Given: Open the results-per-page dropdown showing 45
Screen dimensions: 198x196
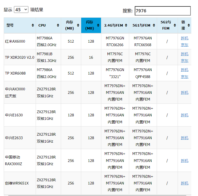Looking at the screenshot, I should pos(21,10).
